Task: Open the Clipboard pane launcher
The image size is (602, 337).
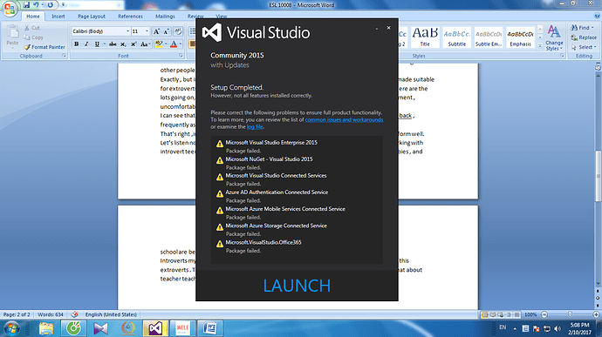Action: pyautogui.click(x=64, y=56)
